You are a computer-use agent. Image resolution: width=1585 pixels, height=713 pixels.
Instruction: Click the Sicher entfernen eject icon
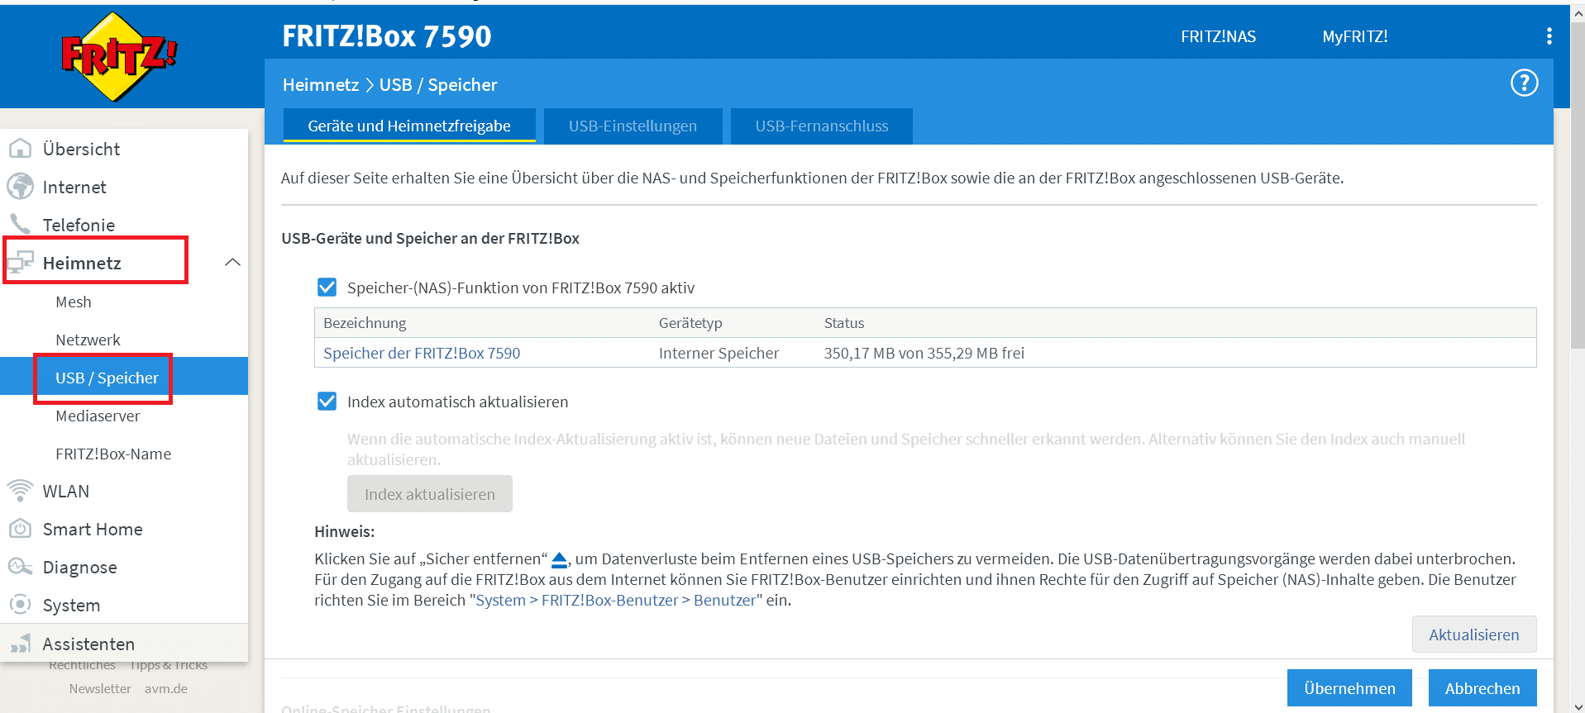pos(559,560)
